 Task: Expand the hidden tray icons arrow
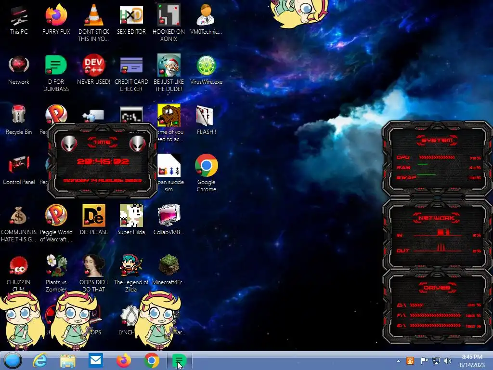click(398, 361)
